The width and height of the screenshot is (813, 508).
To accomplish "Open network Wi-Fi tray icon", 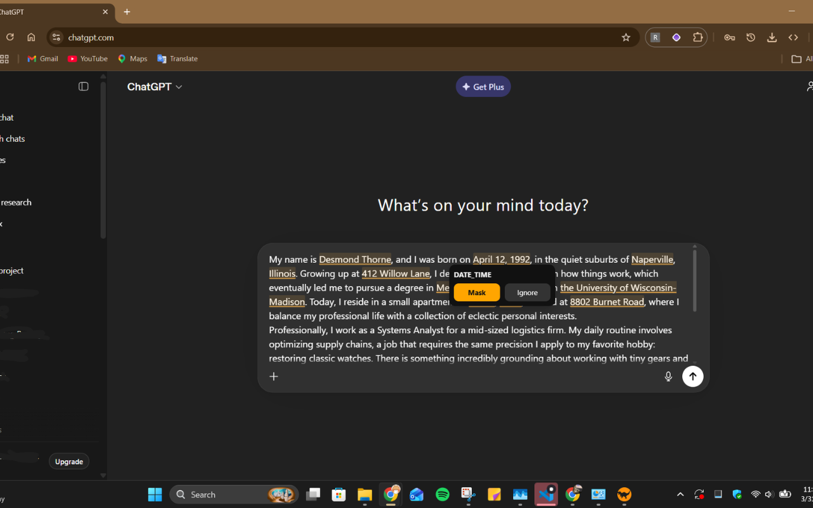I will pyautogui.click(x=755, y=495).
